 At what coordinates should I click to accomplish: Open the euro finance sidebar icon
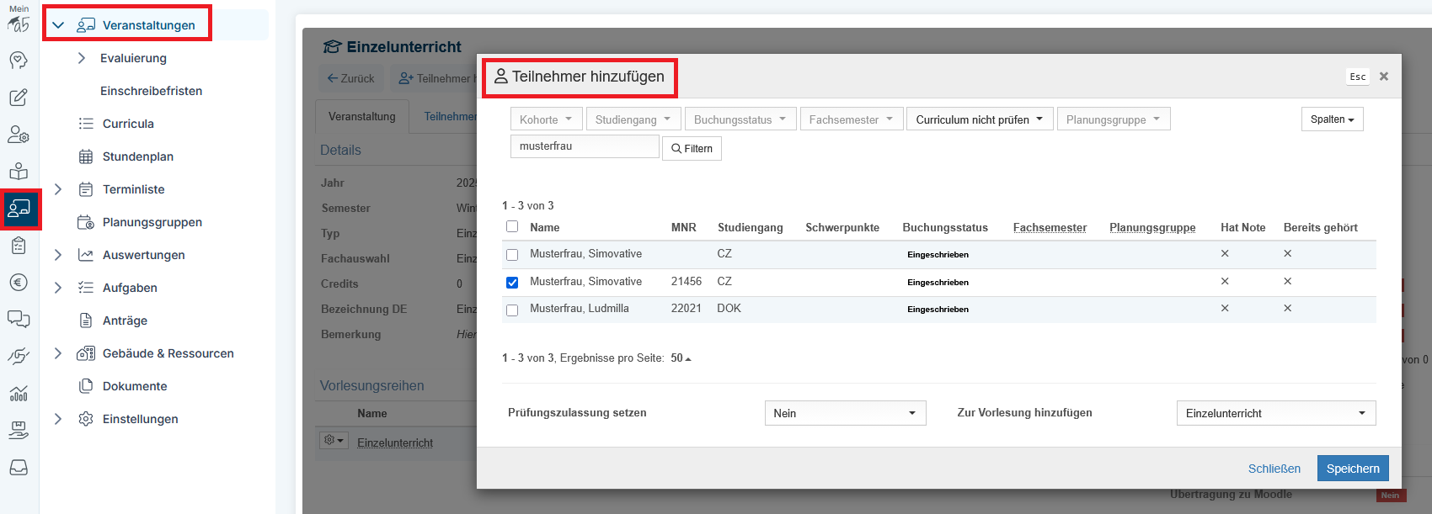click(x=19, y=283)
